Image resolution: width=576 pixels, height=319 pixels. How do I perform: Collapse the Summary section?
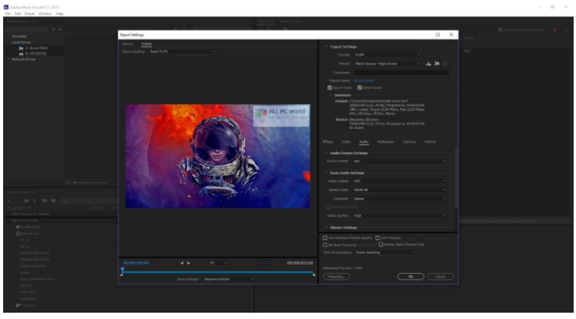(x=330, y=95)
